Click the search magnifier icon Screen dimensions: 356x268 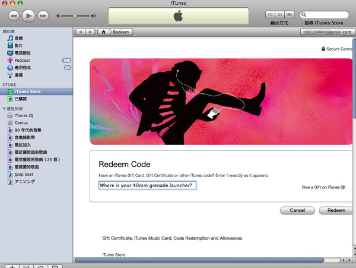[304, 15]
